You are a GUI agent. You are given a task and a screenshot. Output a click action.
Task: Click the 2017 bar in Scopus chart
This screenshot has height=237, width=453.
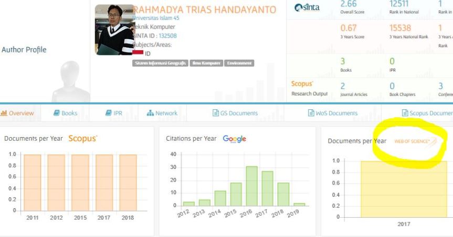tap(104, 183)
